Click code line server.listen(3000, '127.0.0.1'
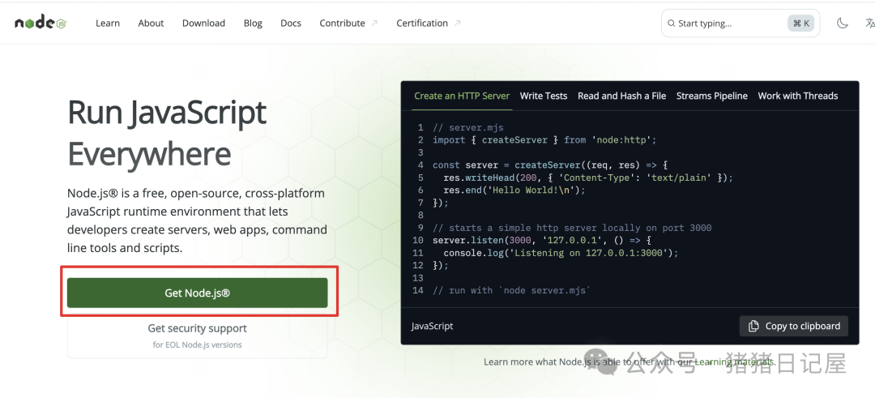875x398 pixels. click(542, 240)
